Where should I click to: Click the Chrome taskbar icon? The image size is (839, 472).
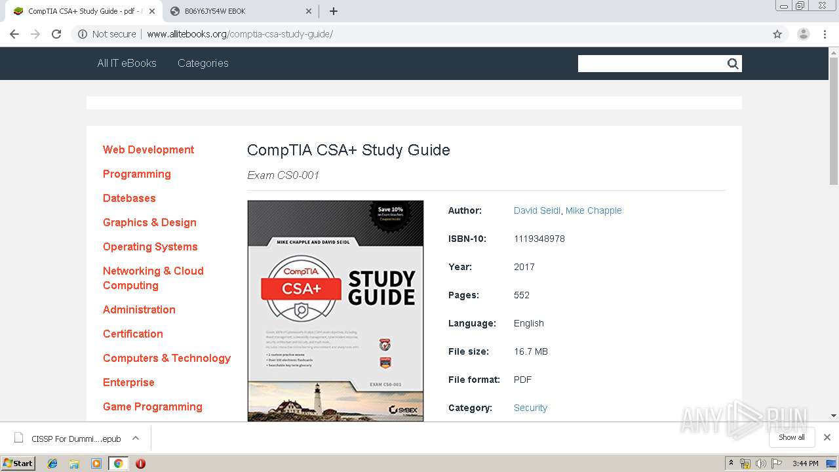click(x=118, y=463)
